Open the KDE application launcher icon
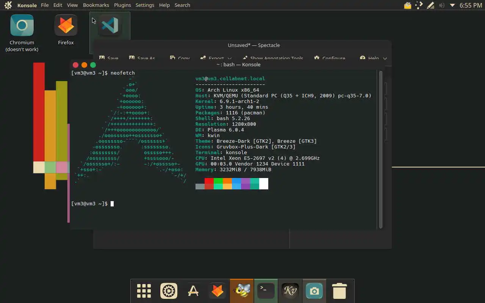The width and height of the screenshot is (485, 303). pyautogui.click(x=8, y=5)
